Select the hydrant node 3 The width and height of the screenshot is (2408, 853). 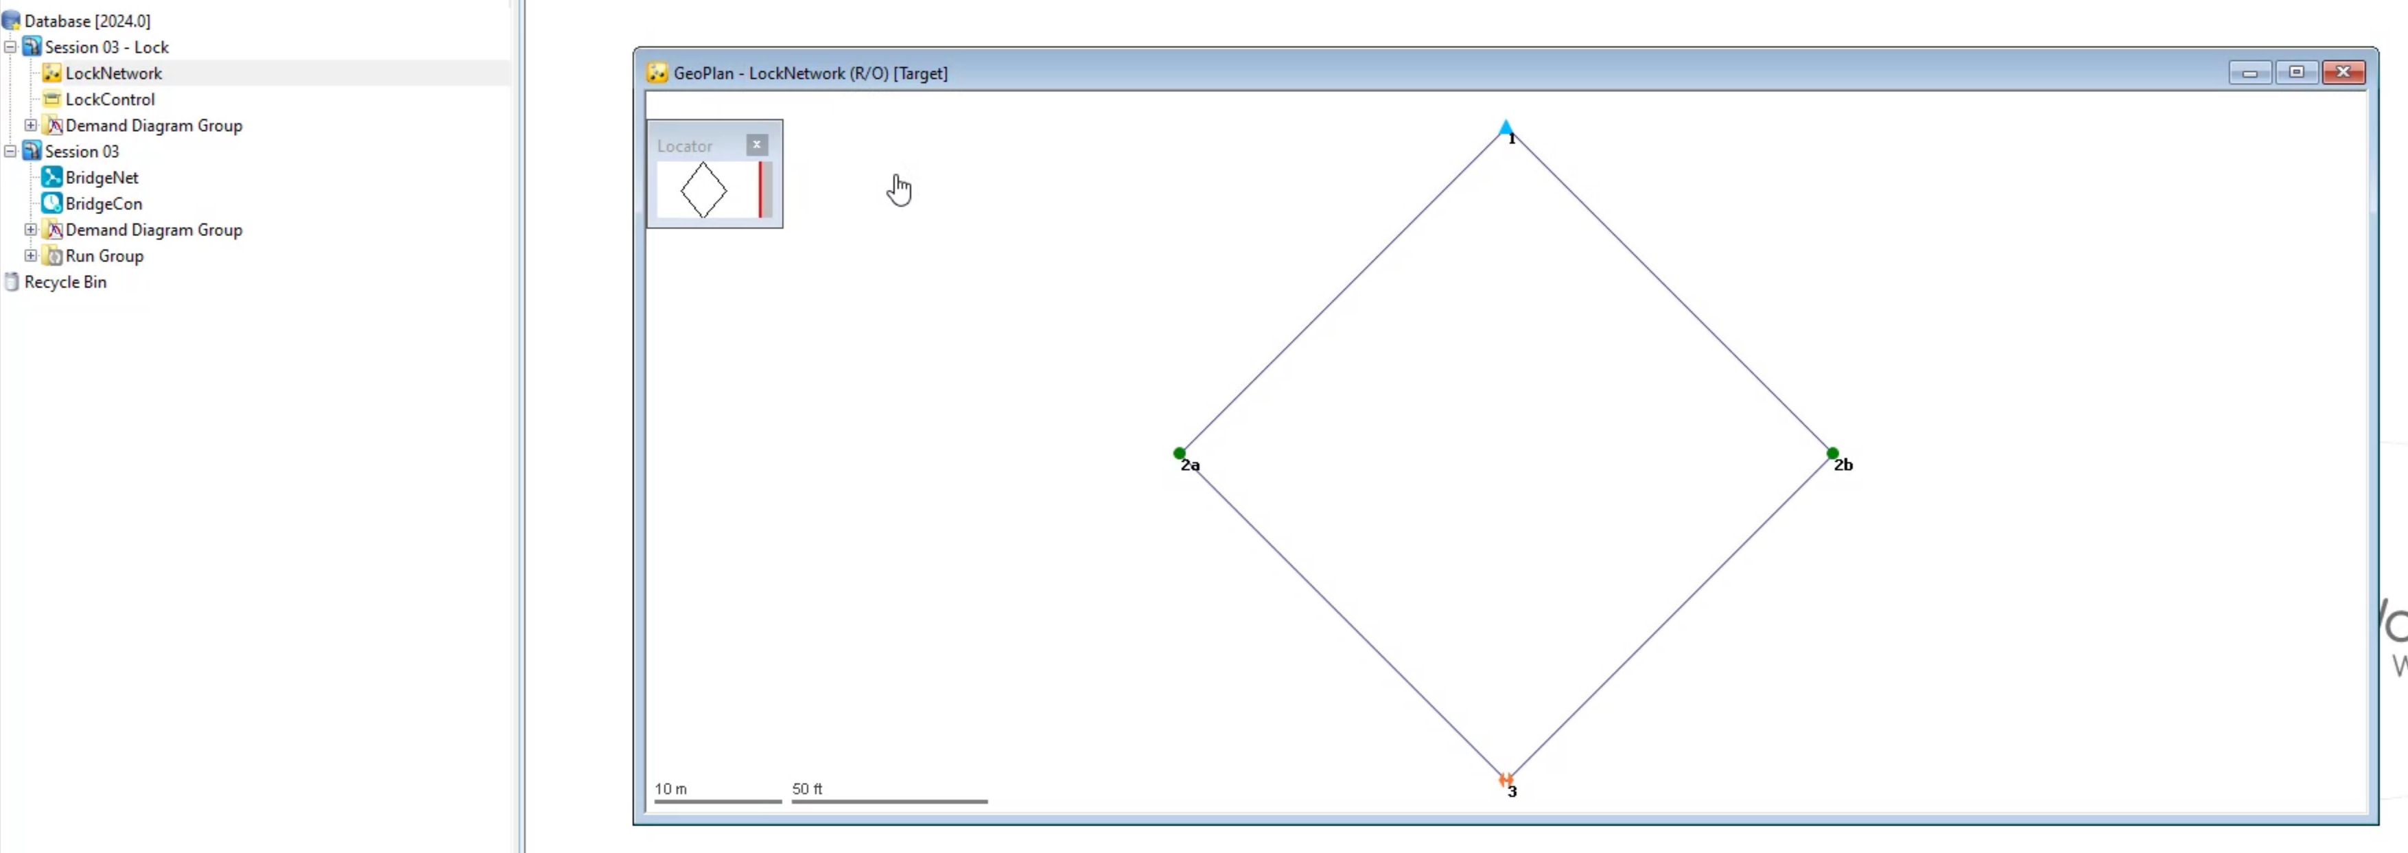1506,779
